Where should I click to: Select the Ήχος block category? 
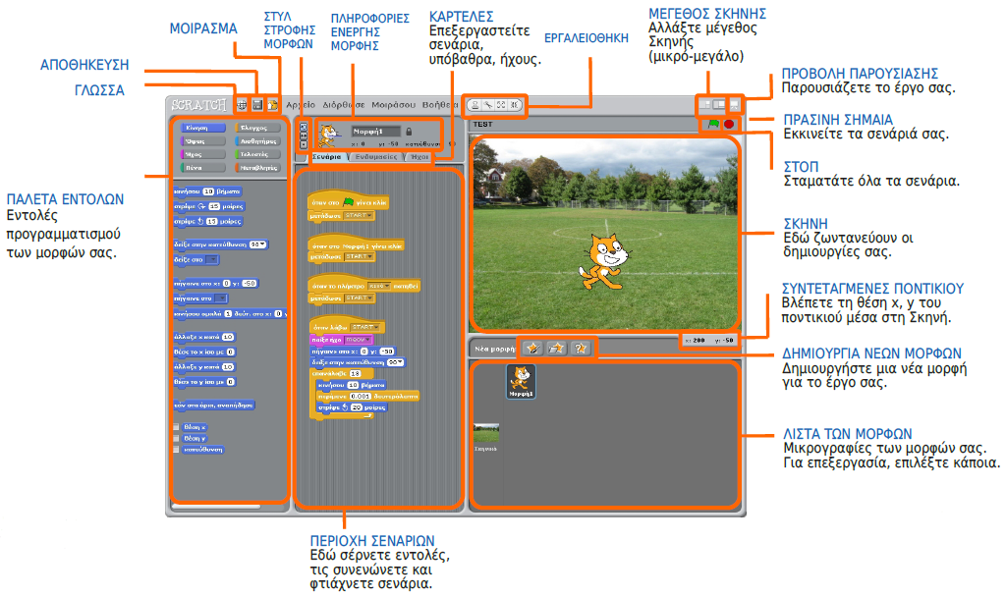click(202, 154)
